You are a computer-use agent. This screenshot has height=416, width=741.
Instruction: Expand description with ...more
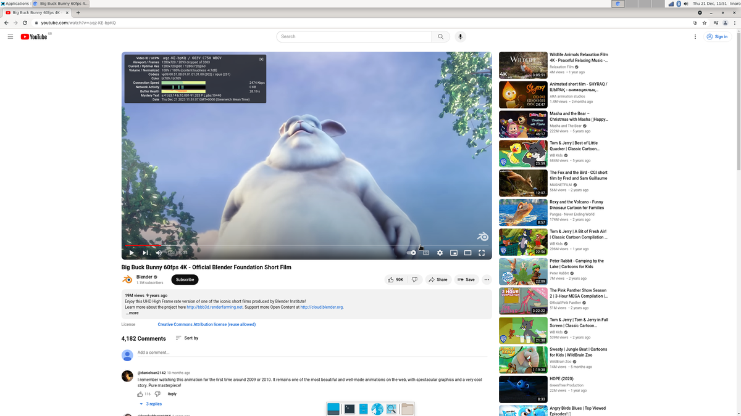click(x=132, y=313)
